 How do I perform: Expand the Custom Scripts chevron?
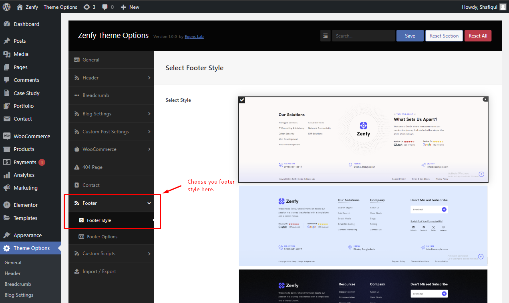[149, 253]
